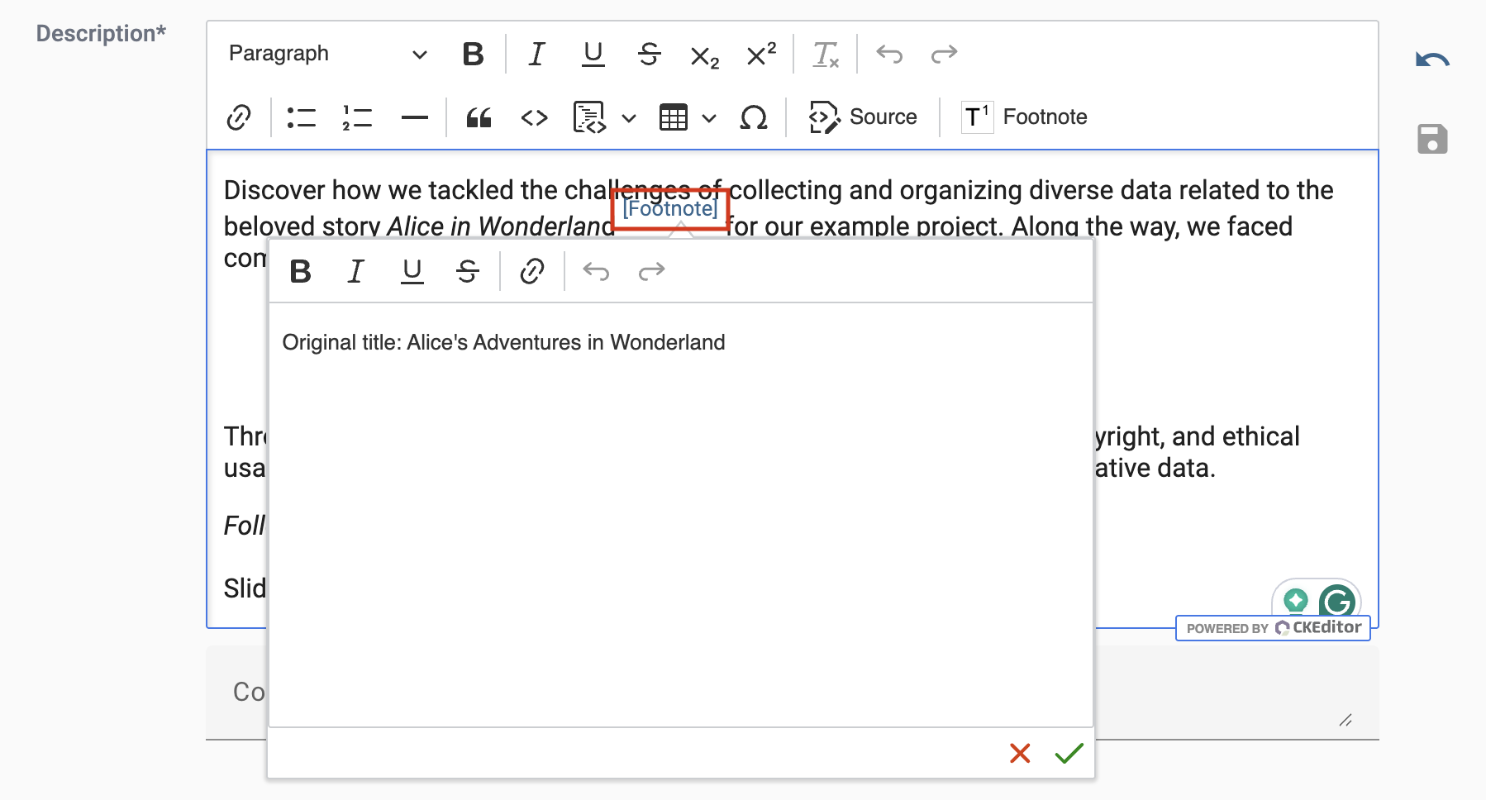Insert a code snippet with the <> icon
The height and width of the screenshot is (800, 1486).
coord(534,117)
